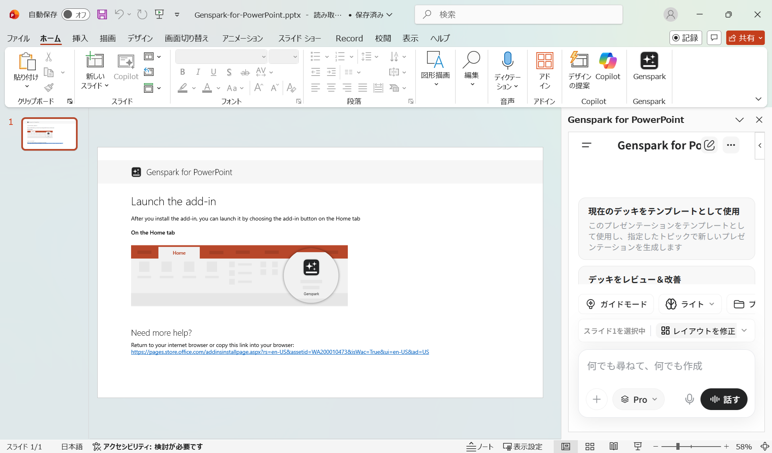Viewport: 772px width, 453px height.
Task: Switch to the 挿入 ribbon tab
Action: [80, 38]
